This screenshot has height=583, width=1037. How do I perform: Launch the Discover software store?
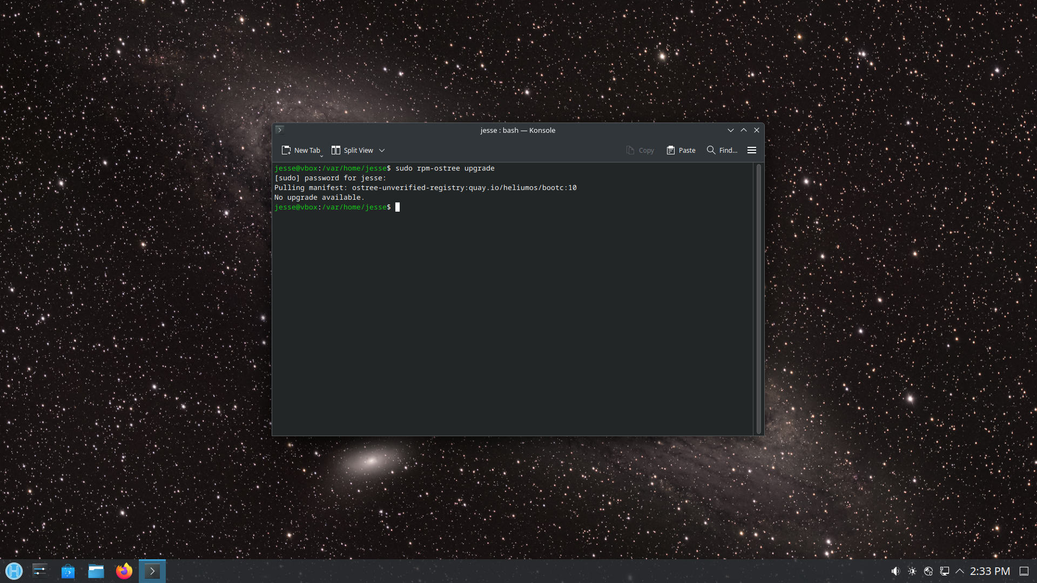[68, 571]
